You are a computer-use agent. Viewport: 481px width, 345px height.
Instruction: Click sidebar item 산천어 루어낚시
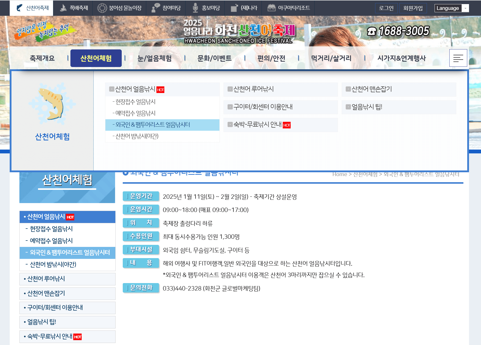tap(67, 279)
